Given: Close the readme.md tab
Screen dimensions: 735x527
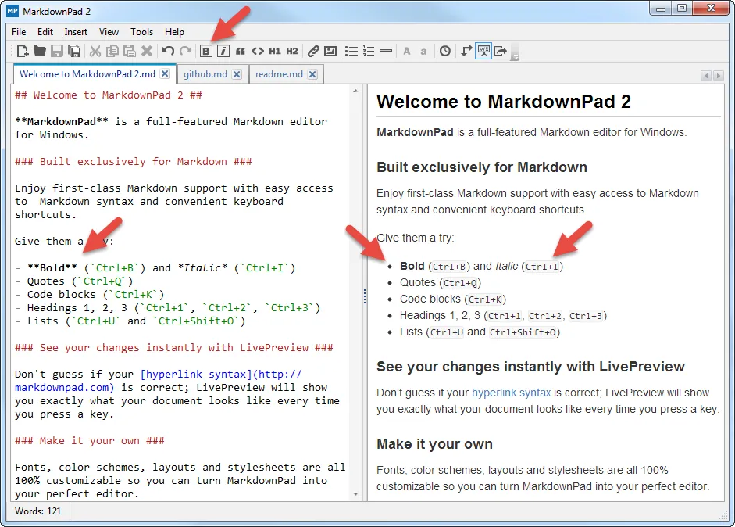Looking at the screenshot, I should (312, 74).
